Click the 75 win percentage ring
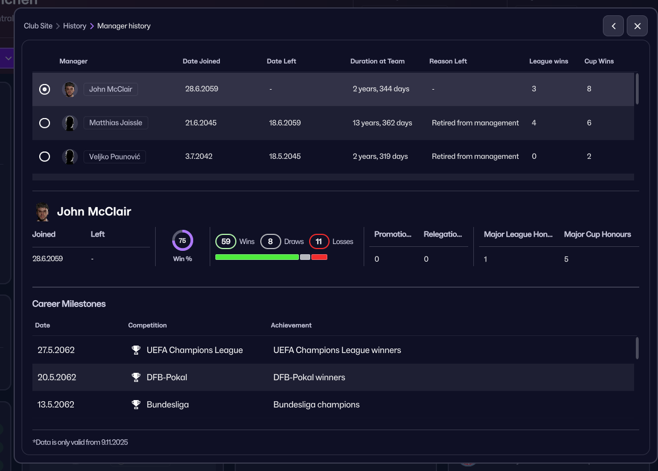 click(182, 241)
